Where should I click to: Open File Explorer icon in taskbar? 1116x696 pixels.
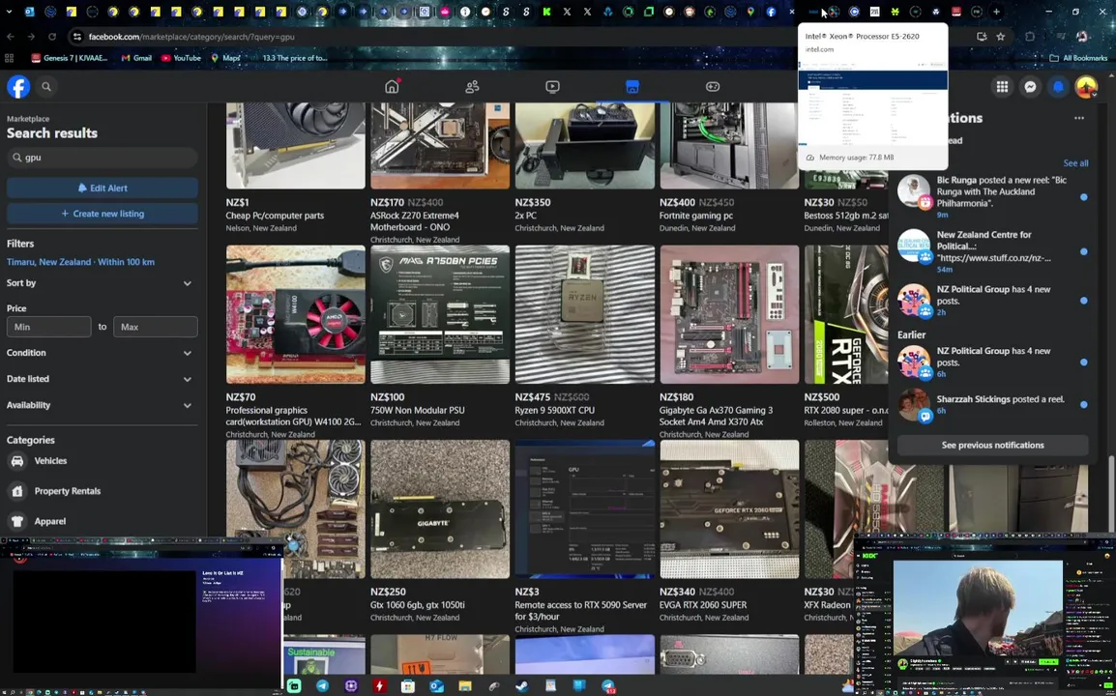tap(465, 686)
